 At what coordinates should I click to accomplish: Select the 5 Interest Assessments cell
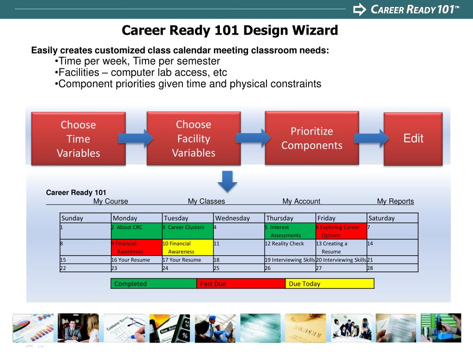pyautogui.click(x=290, y=231)
